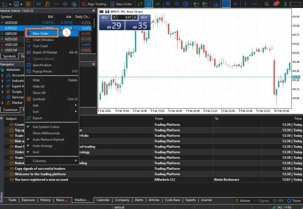Toggle Auto Arrange option
This screenshot has width=303, height=209.
pyautogui.click(x=42, y=146)
